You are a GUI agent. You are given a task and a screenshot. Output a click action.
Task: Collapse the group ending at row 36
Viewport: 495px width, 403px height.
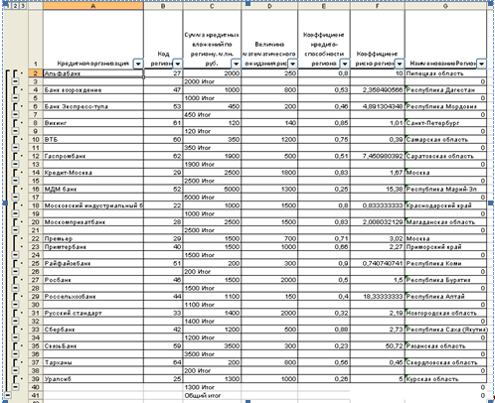(x=15, y=354)
